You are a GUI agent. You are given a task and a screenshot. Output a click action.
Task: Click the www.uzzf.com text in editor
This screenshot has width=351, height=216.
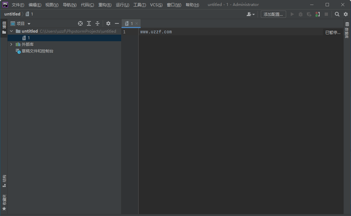[x=156, y=32]
